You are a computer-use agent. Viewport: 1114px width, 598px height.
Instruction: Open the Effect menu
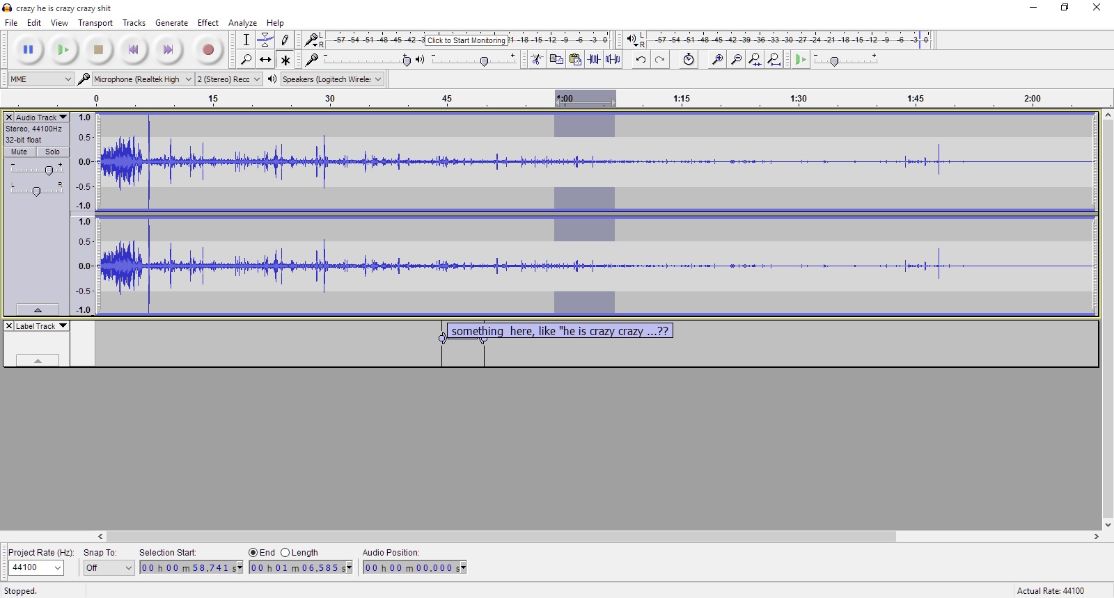coord(207,23)
